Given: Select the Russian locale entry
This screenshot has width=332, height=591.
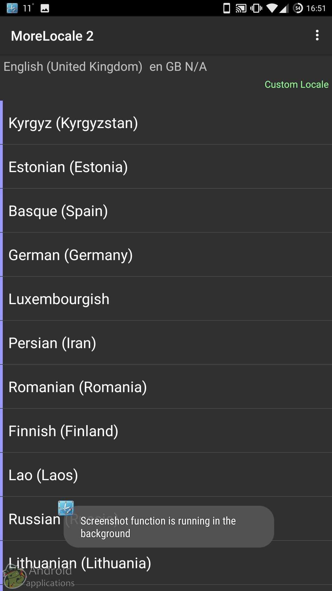Looking at the screenshot, I should pyautogui.click(x=34, y=519).
